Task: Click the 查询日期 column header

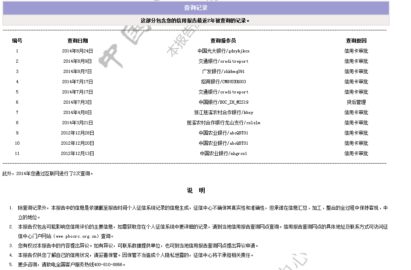Action: (x=77, y=41)
